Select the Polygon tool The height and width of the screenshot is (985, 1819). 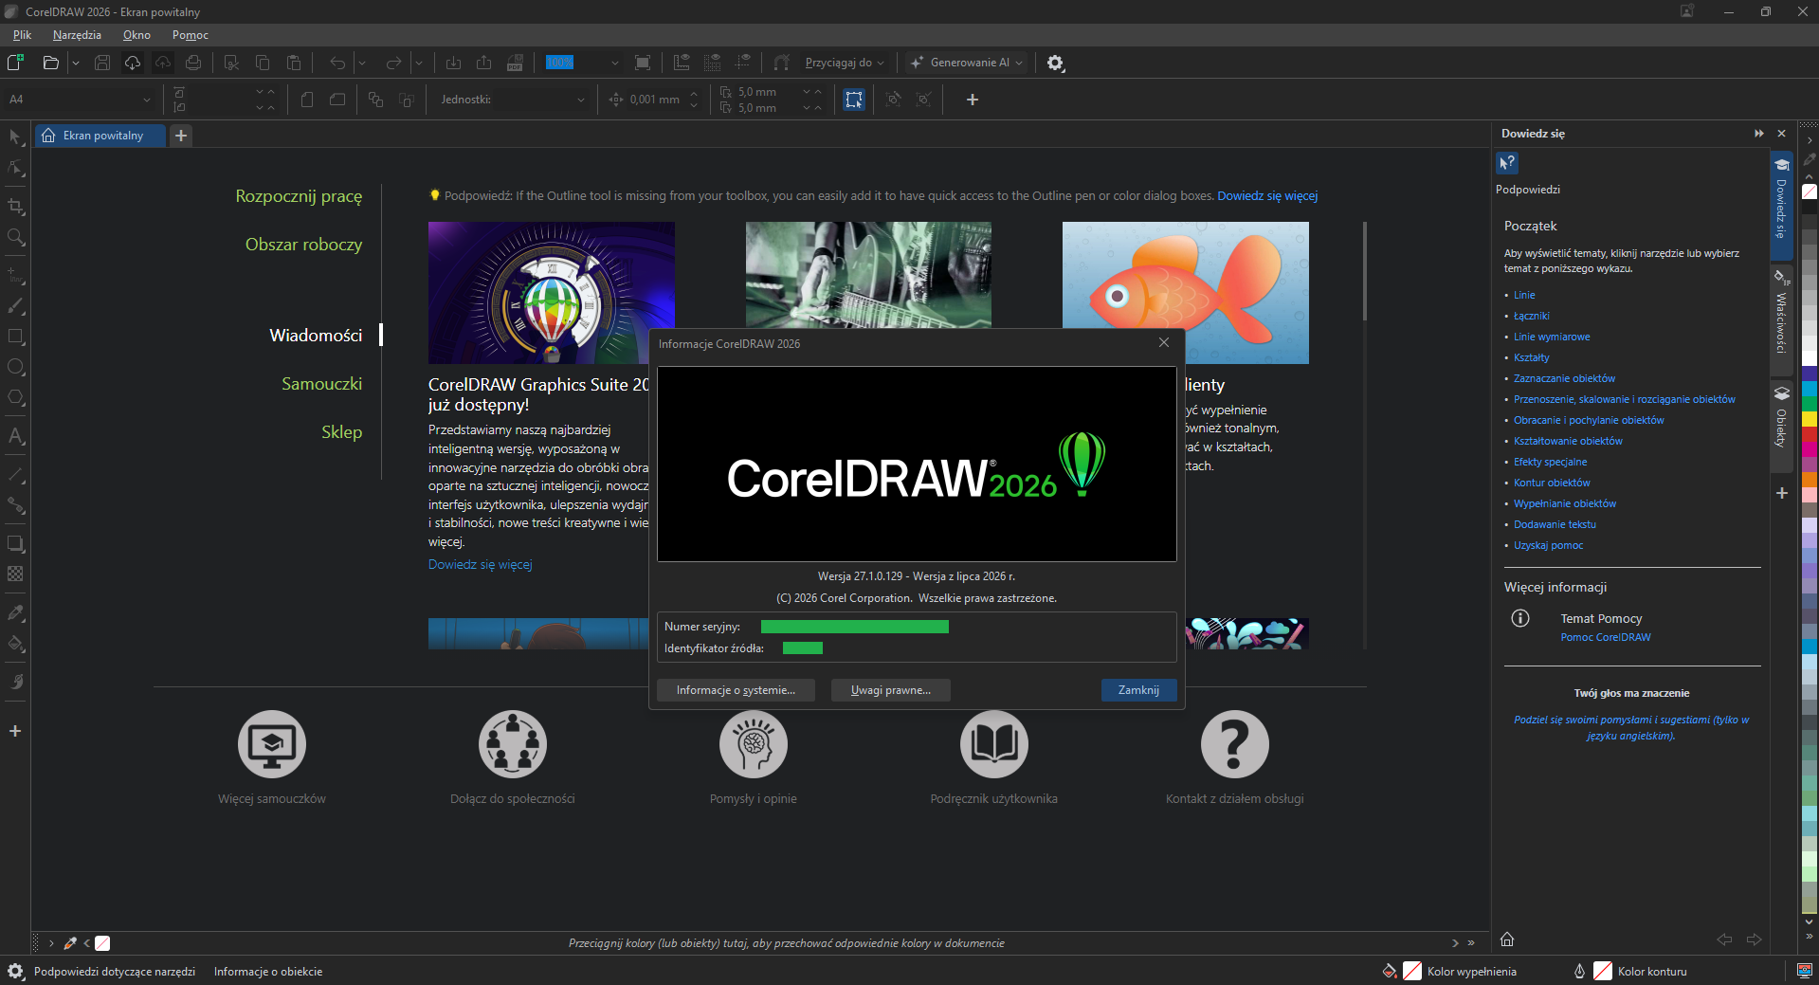pos(15,397)
